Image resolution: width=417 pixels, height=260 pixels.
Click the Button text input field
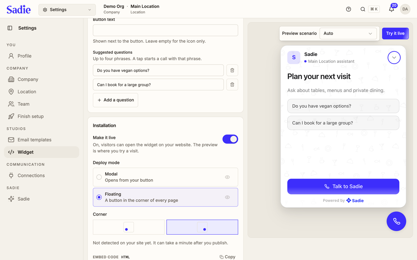tap(165, 30)
